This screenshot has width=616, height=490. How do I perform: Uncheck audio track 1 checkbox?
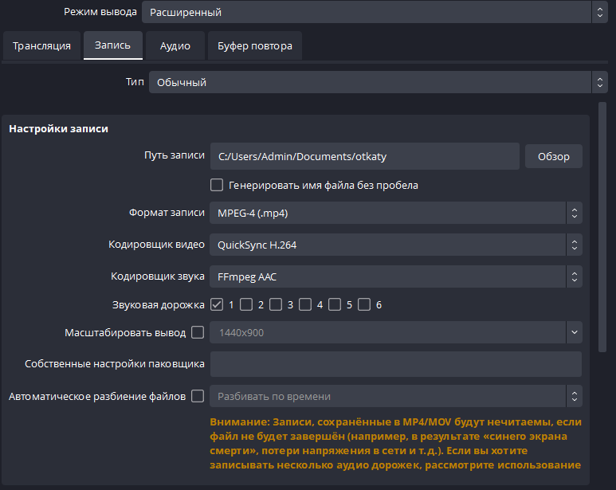[x=217, y=304]
